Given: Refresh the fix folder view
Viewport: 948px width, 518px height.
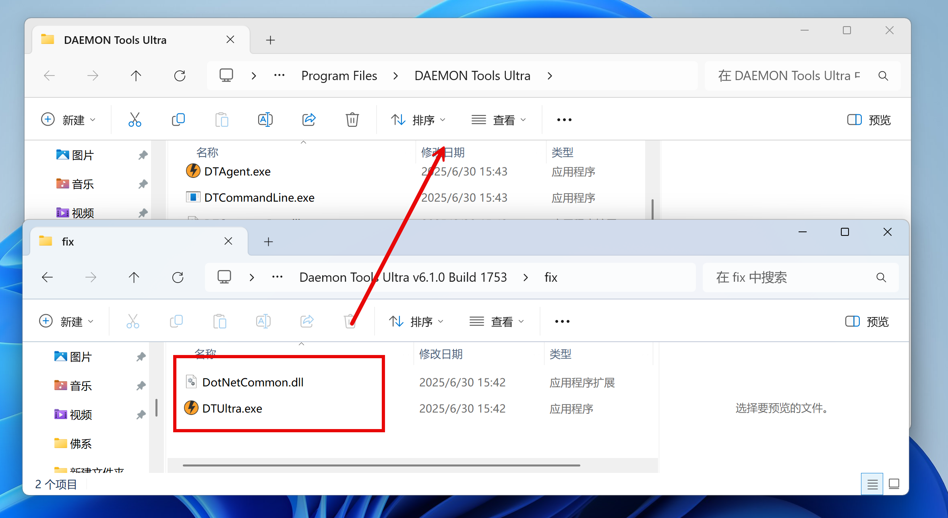Looking at the screenshot, I should [178, 277].
